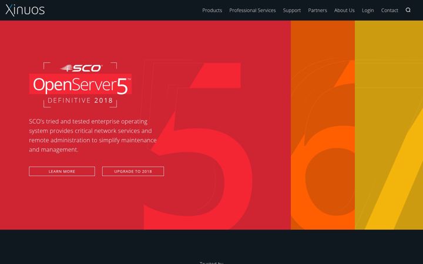Click the SCO's tried and tested description text

click(x=93, y=136)
